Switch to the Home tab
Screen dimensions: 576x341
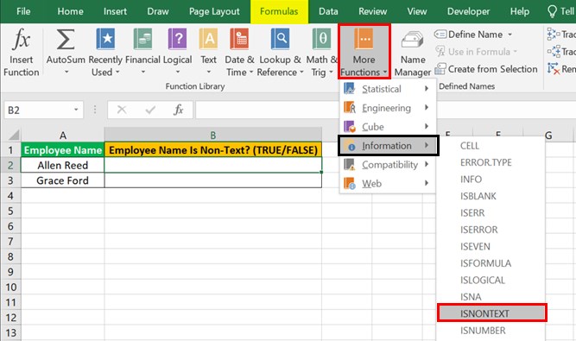(x=70, y=11)
